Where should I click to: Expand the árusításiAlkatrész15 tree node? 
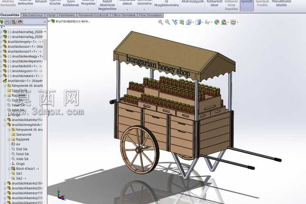pyautogui.click(x=5, y=120)
